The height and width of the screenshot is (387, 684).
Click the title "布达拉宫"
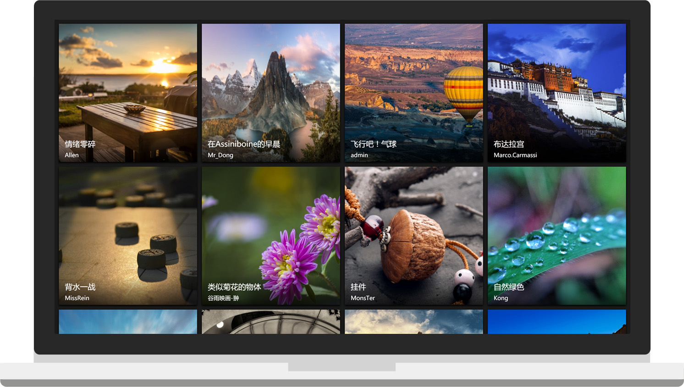pyautogui.click(x=509, y=144)
